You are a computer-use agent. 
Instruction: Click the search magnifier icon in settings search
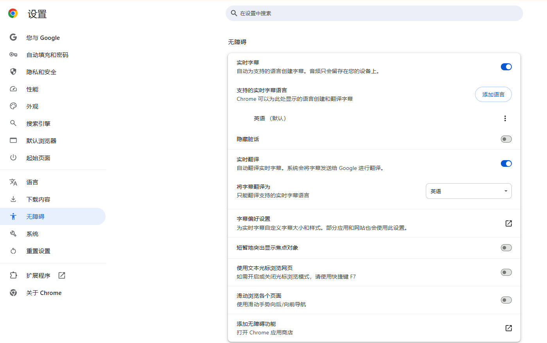click(234, 13)
